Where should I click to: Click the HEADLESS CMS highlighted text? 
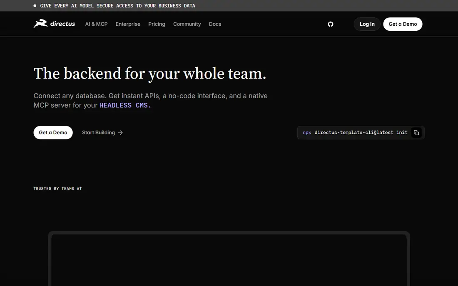(125, 105)
